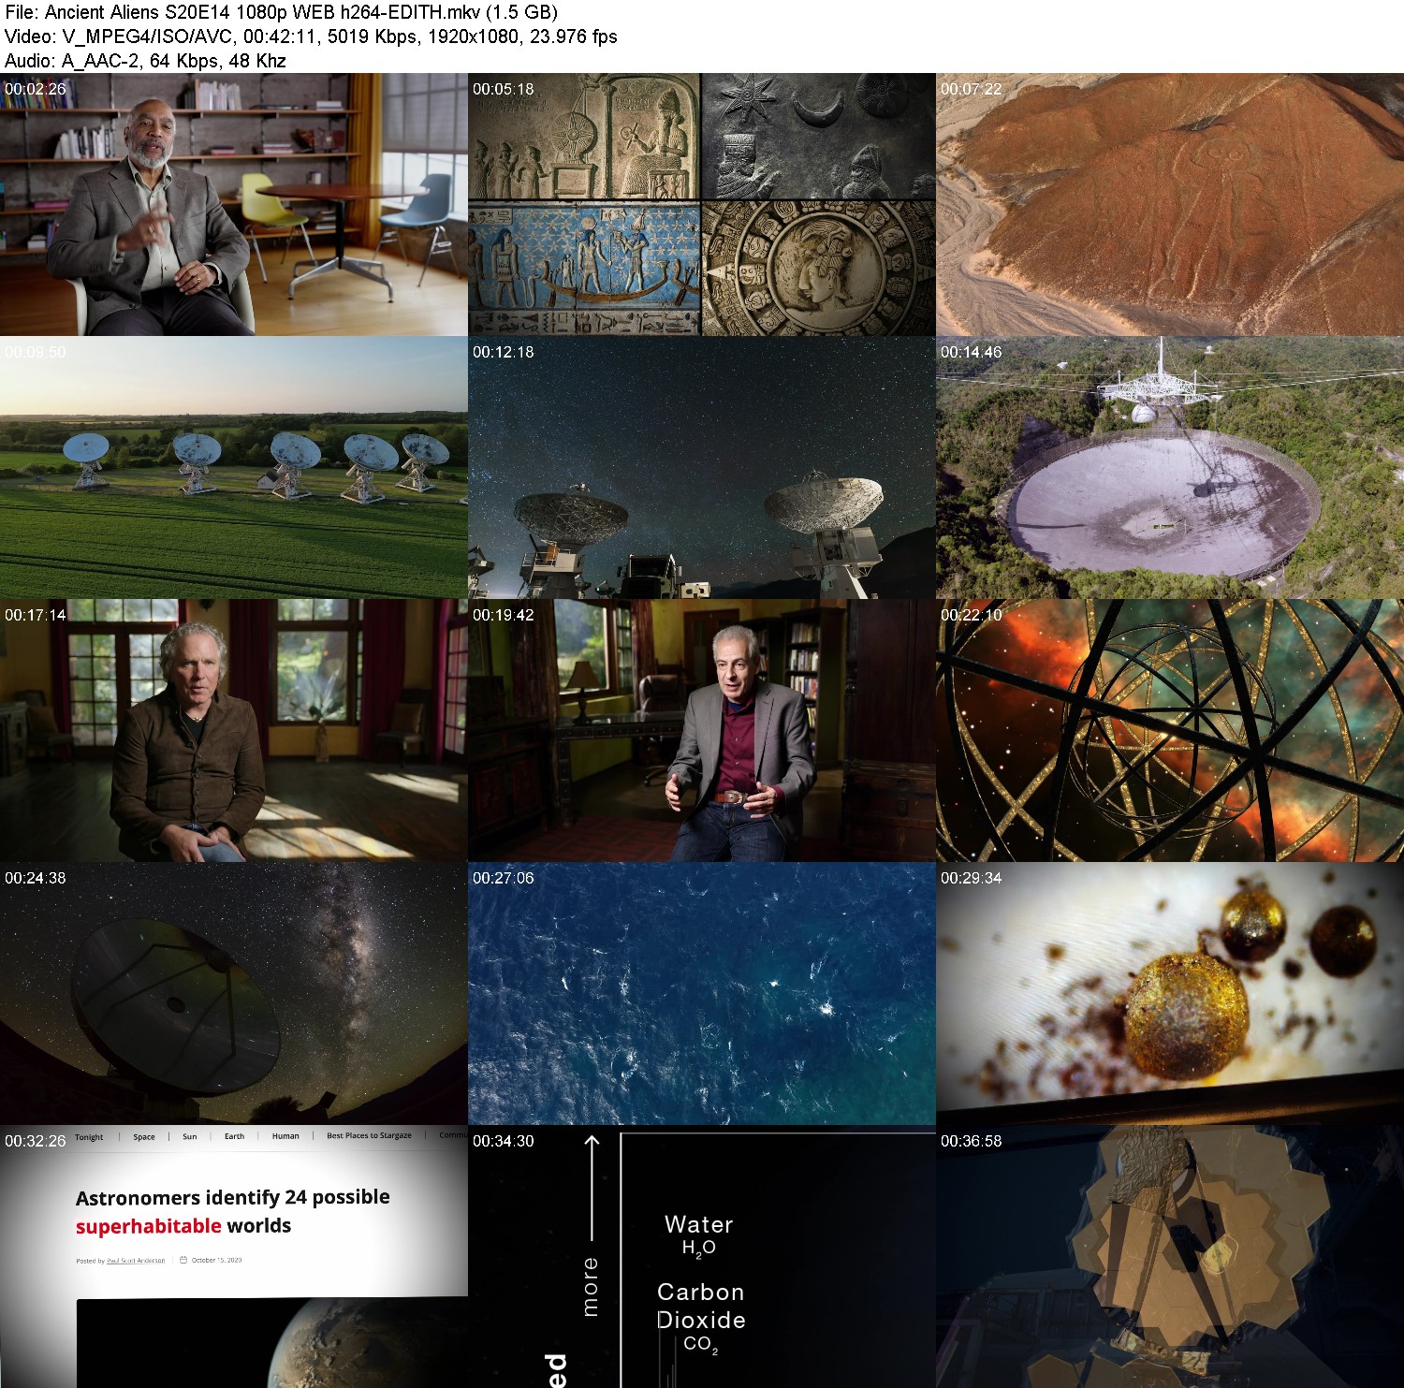Click the 00:05:18 timestamp label
Viewport: 1404px width, 1388px height.
tap(504, 89)
